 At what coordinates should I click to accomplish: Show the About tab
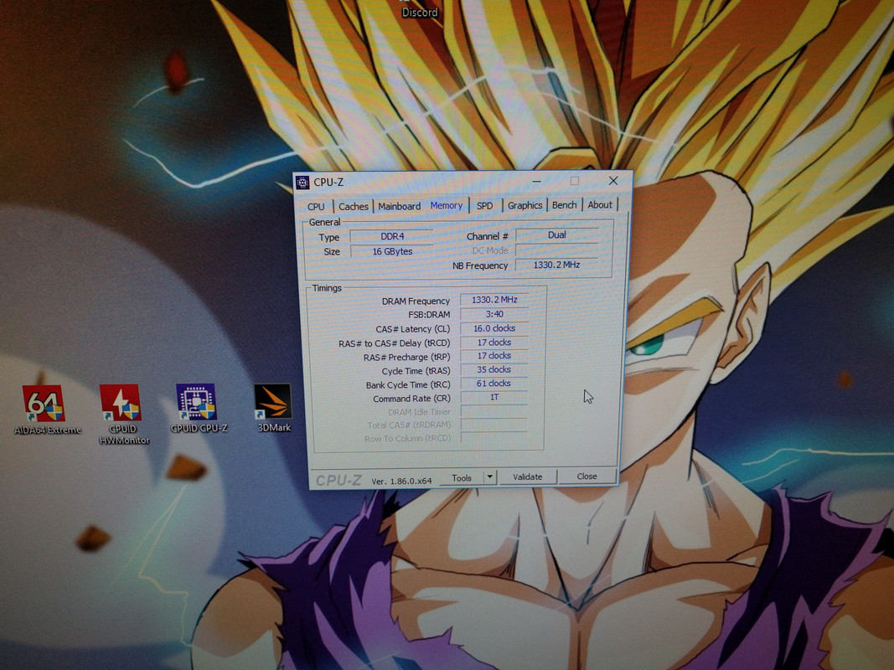click(x=600, y=204)
